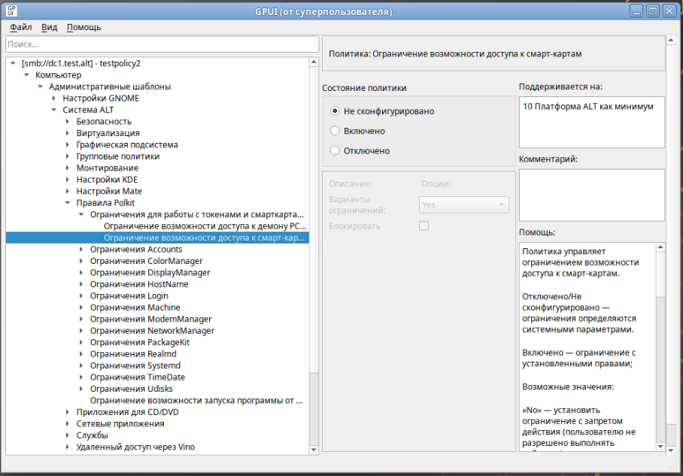Maximize the GPUI window

(652, 11)
